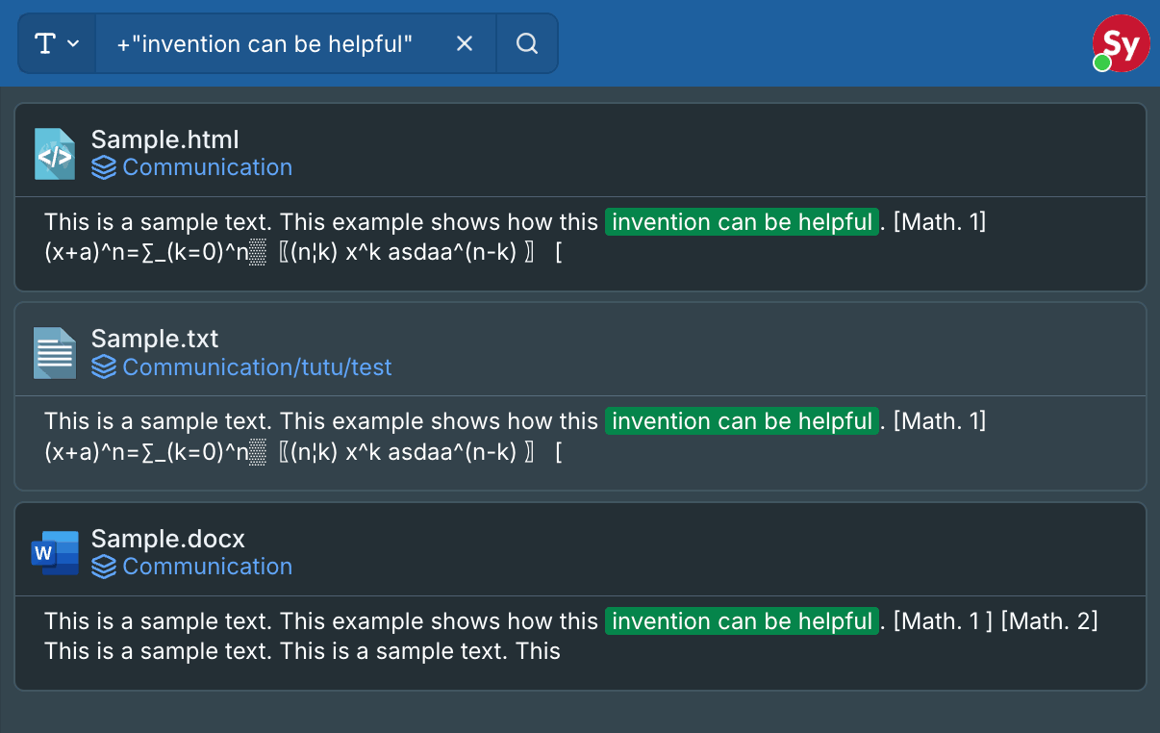This screenshot has height=733, width=1160.
Task: Open the Communication/tutu/test path link
Action: tap(258, 367)
